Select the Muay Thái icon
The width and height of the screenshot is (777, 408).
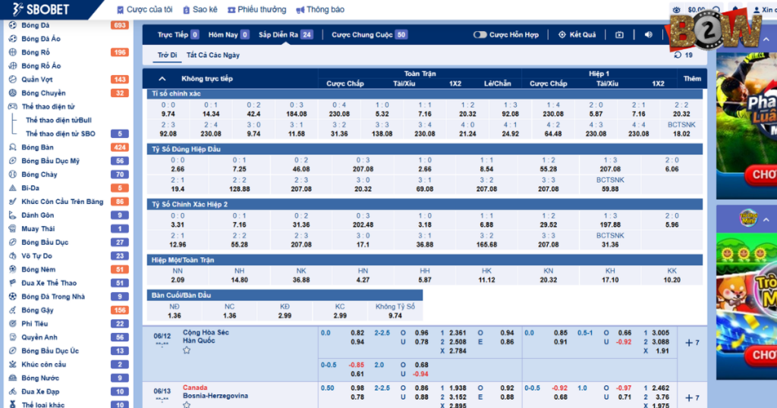13,228
